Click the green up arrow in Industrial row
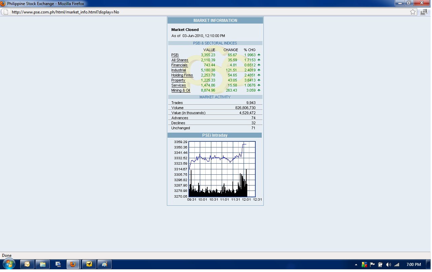This screenshot has width=432, height=272. click(x=259, y=70)
